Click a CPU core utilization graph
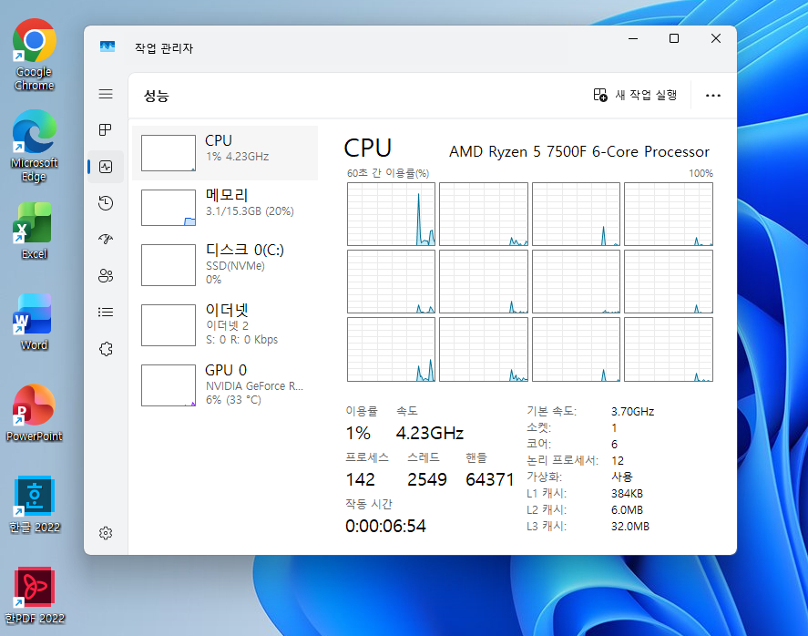The width and height of the screenshot is (808, 636). 392,213
